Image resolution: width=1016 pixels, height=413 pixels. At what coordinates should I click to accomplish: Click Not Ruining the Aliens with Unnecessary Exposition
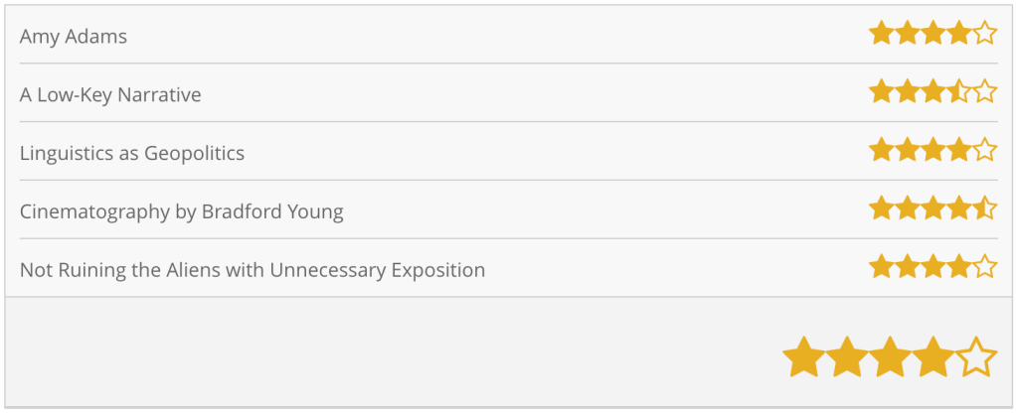tap(253, 269)
